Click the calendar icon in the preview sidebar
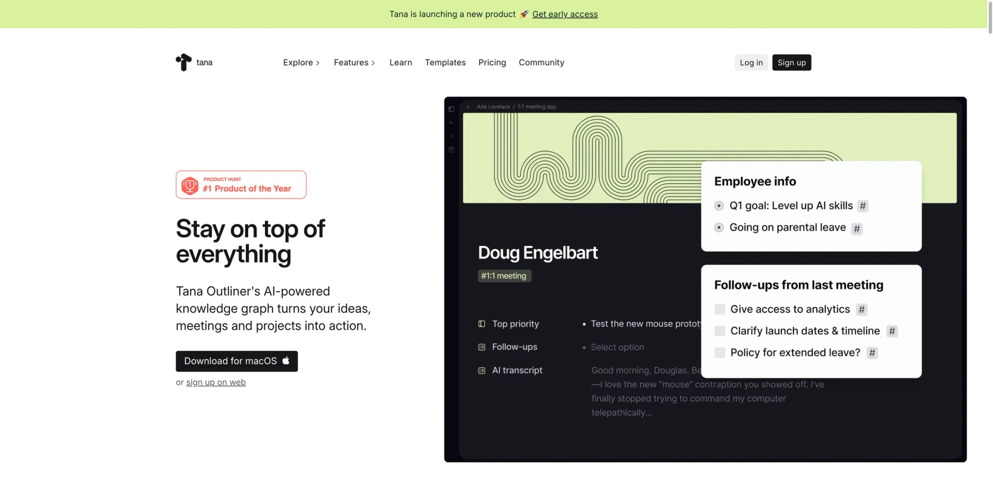Viewport: 993px width, 486px height. (451, 150)
